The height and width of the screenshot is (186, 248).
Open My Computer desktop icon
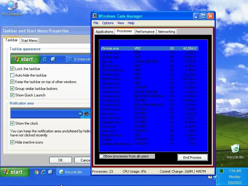coord(12,8)
